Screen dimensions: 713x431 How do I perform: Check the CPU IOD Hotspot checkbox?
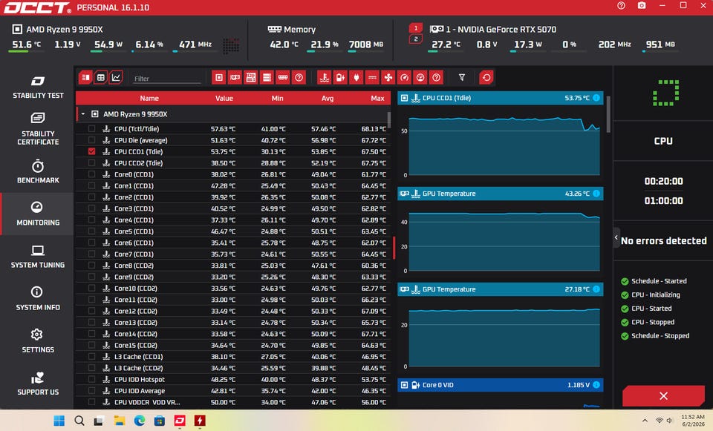[92, 379]
